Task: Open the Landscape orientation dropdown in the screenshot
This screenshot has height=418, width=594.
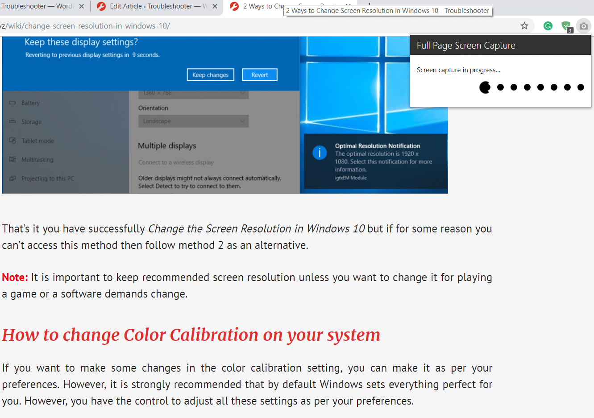Action: tap(193, 121)
